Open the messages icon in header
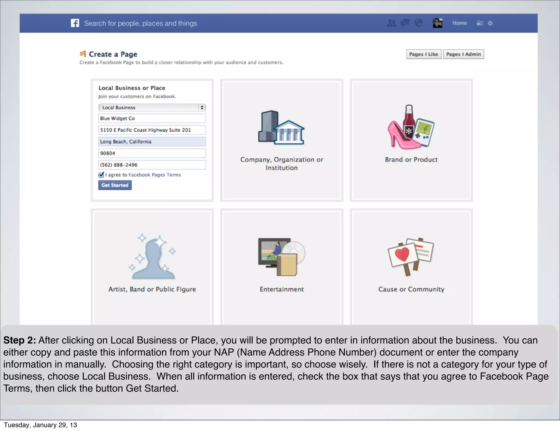Viewport: 560px width, 431px height. coord(405,23)
